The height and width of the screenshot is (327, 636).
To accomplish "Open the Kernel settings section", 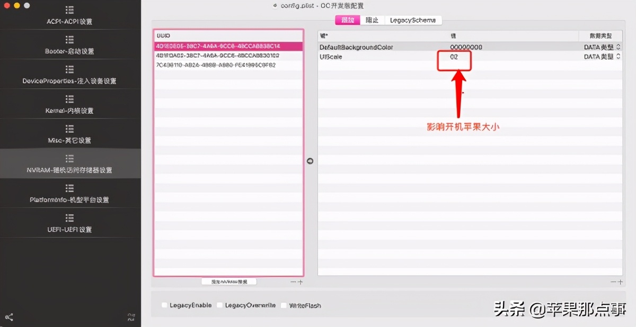I will tap(69, 104).
